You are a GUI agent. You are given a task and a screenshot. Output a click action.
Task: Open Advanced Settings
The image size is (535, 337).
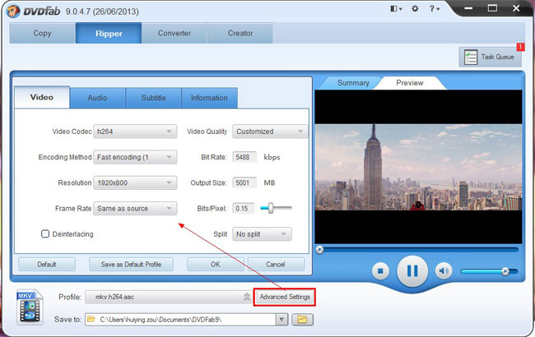point(285,297)
